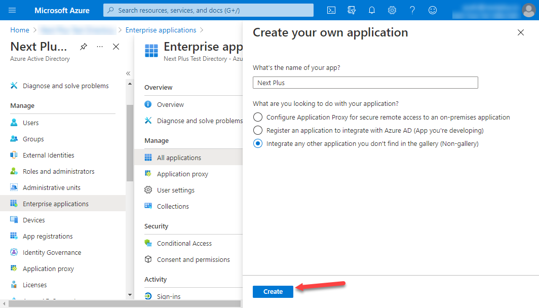Image resolution: width=539 pixels, height=308 pixels.
Task: Click the Consent and permissions cube icon
Action: click(x=148, y=259)
